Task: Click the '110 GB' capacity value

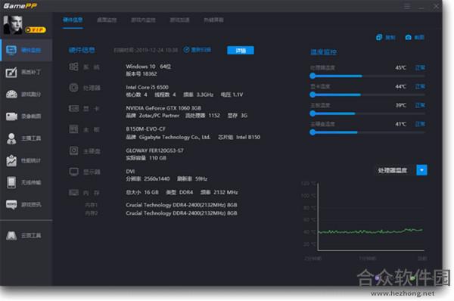Action: [x=158, y=158]
